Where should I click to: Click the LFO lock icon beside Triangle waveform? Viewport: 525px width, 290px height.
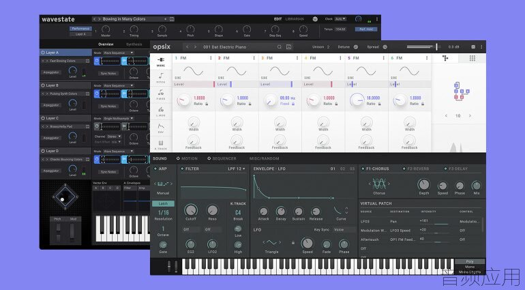point(293,243)
